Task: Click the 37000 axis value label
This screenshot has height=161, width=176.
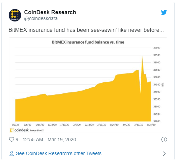Action: tap(157, 48)
